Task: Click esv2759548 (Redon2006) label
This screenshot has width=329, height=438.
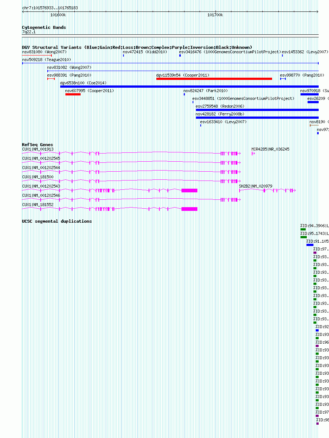Action: (220, 107)
